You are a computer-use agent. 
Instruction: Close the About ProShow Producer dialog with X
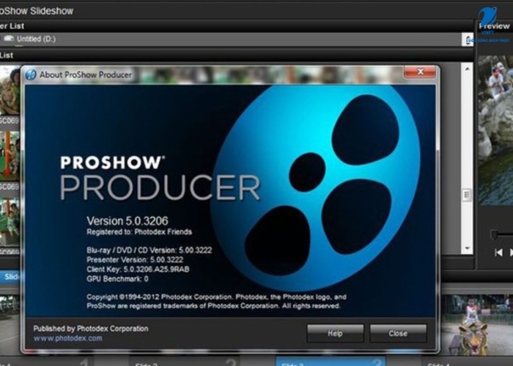click(x=421, y=71)
